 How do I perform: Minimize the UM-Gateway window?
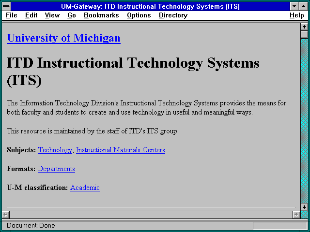coord(294,6)
